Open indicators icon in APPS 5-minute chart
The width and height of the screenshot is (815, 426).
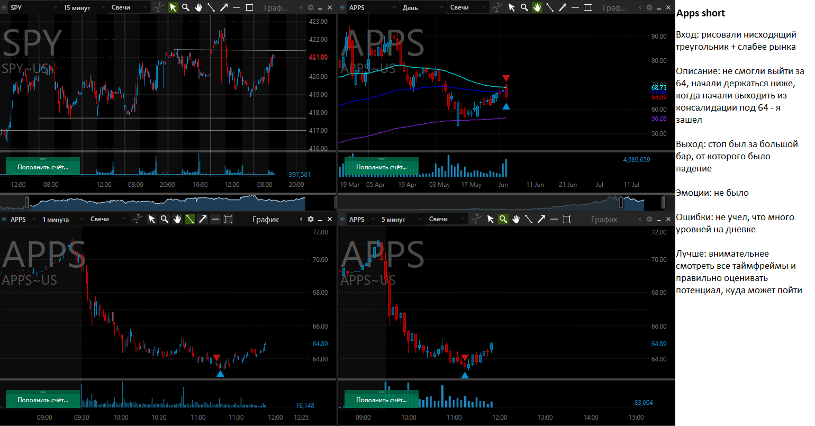476,219
